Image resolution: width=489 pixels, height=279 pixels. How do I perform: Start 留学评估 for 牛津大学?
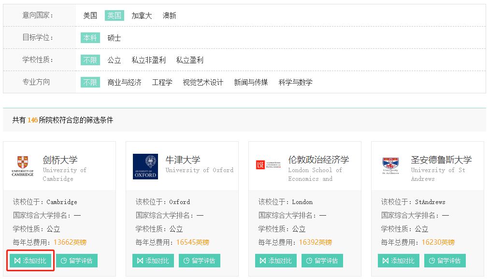click(200, 261)
